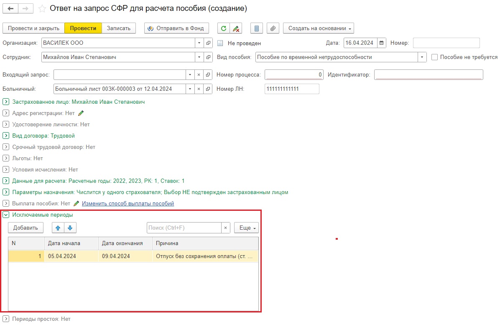500x325 pixels.
Task: Tick the Пособие не требуется checkbox
Action: coord(434,57)
